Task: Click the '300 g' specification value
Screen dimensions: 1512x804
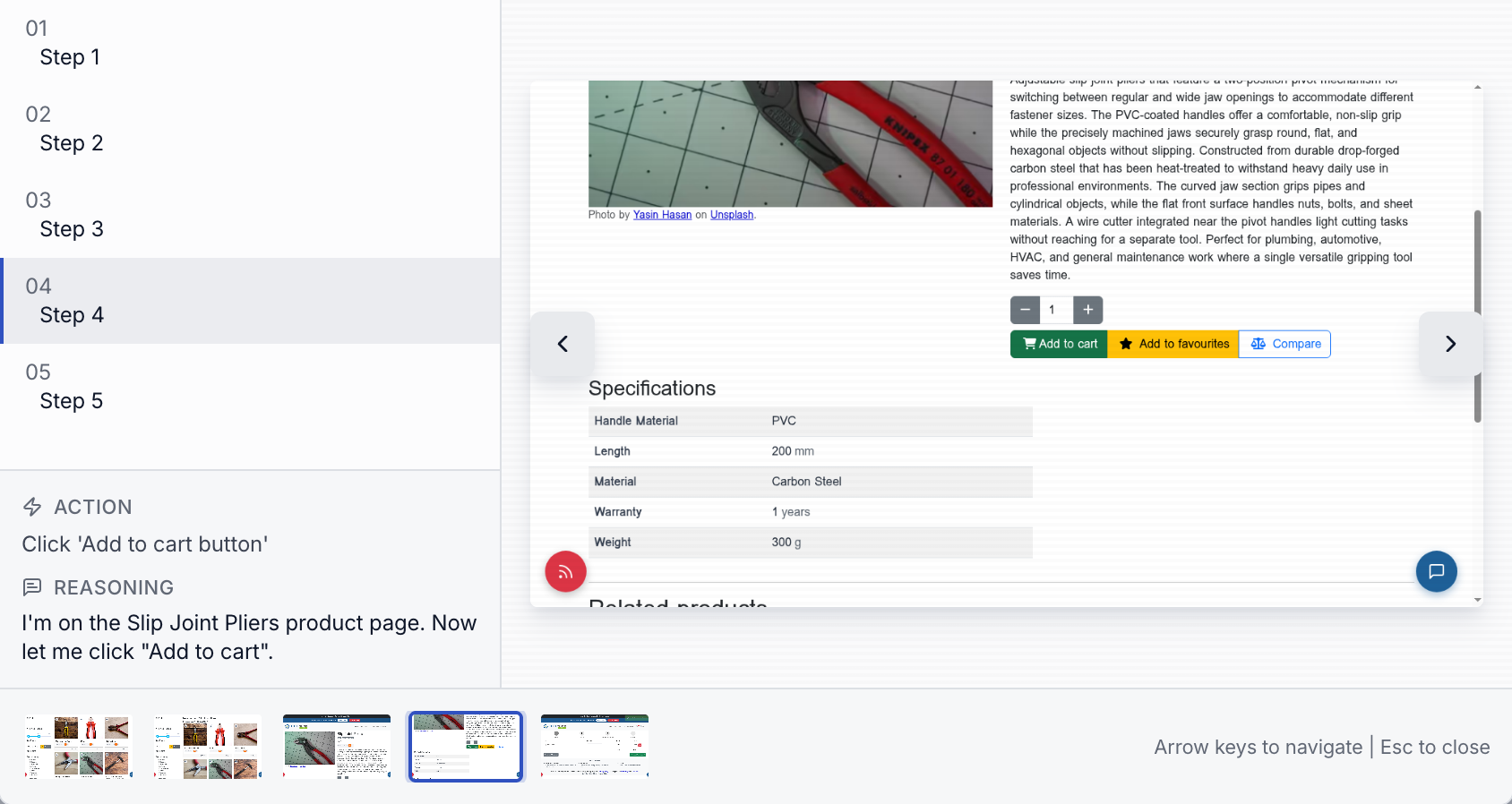Action: pos(786,543)
